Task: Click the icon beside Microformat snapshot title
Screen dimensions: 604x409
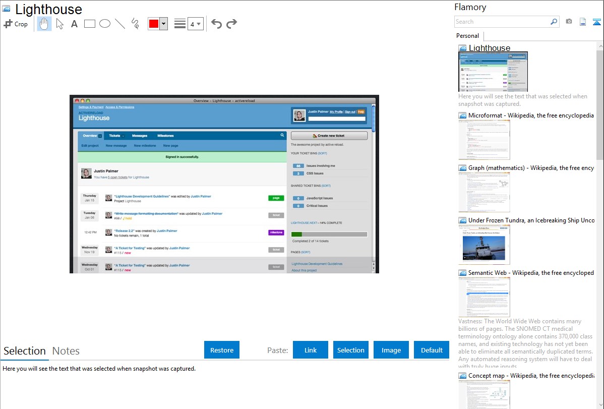Action: coord(463,115)
